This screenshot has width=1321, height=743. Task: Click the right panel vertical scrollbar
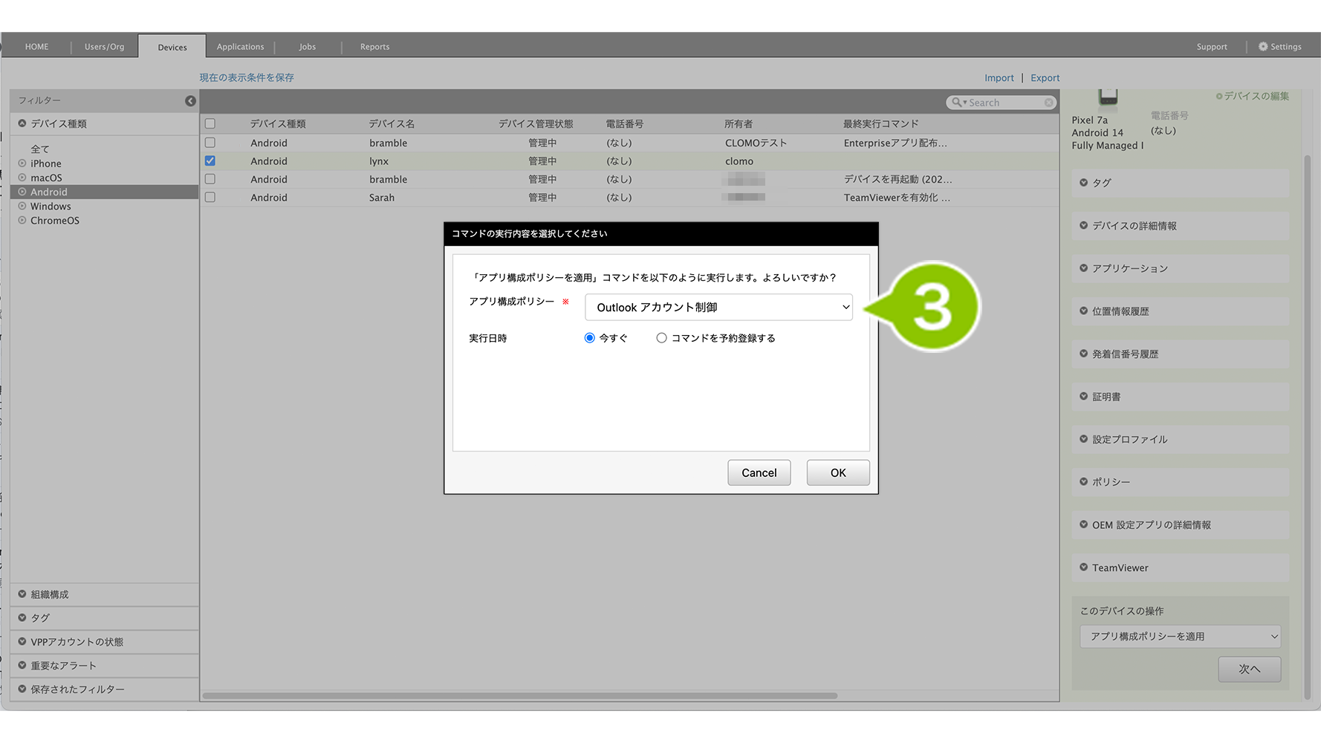[1308, 427]
